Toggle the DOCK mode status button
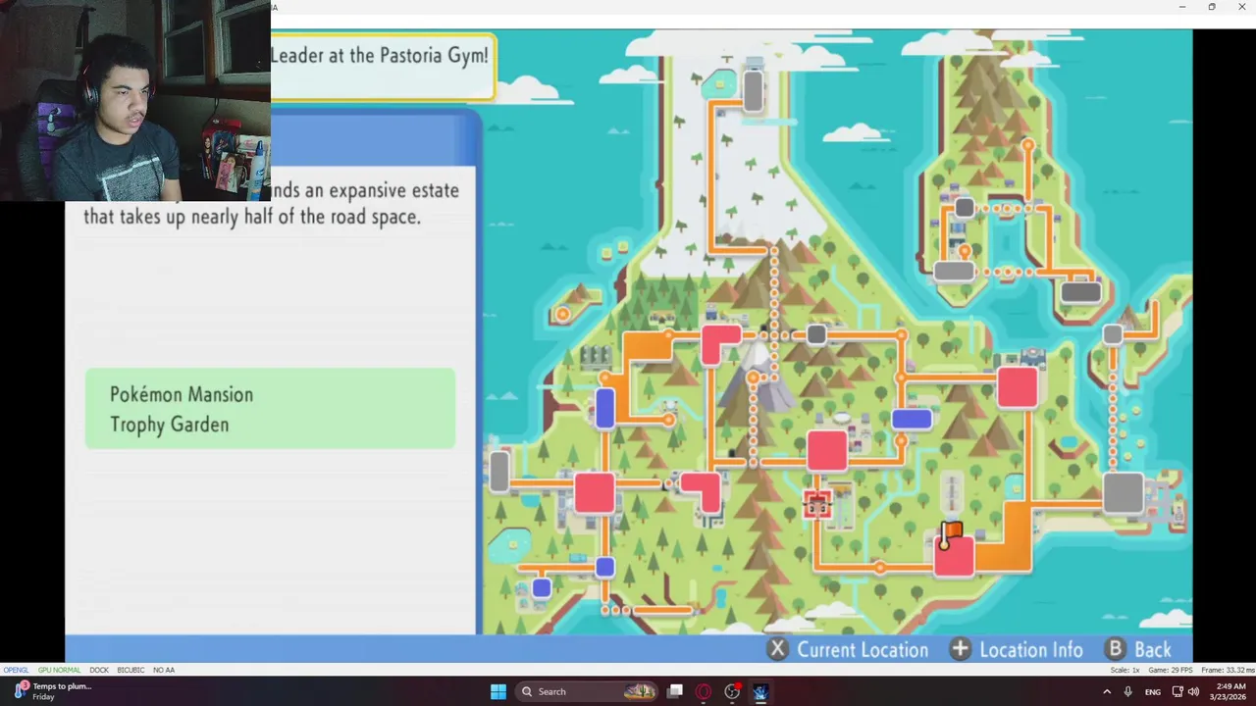The height and width of the screenshot is (706, 1256). pos(99,670)
